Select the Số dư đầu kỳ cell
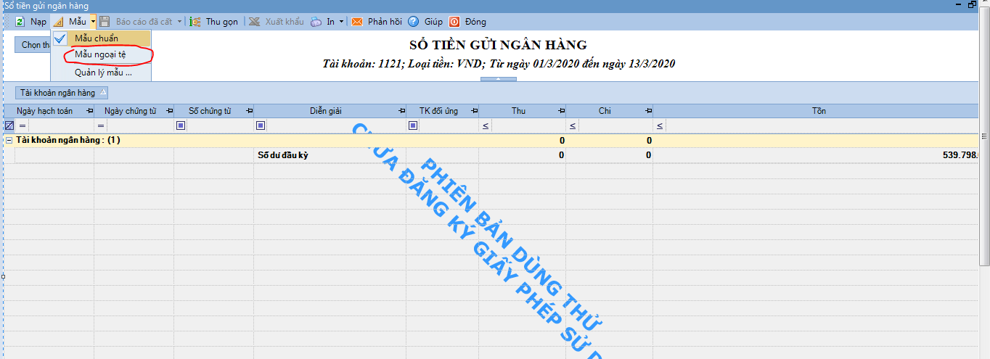This screenshot has width=990, height=359. [x=330, y=155]
